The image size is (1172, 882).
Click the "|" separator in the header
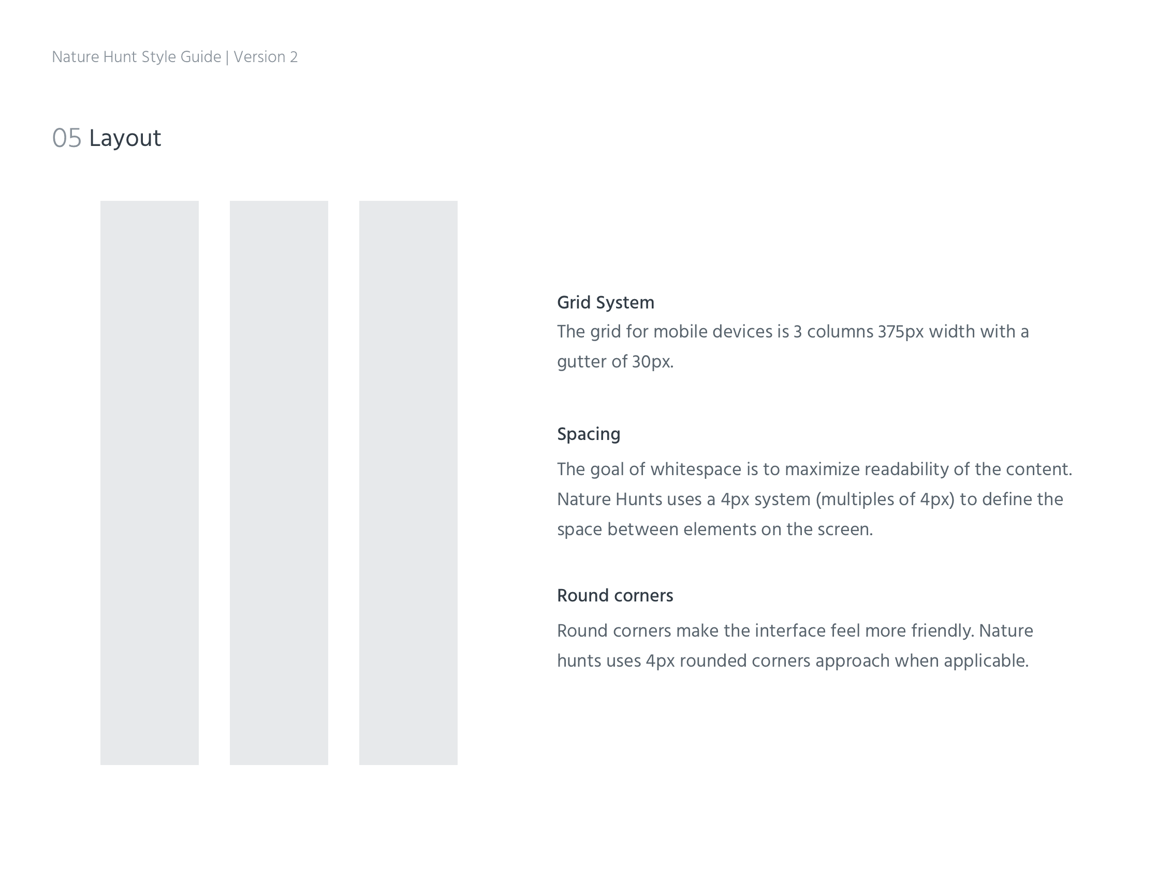[x=227, y=57]
